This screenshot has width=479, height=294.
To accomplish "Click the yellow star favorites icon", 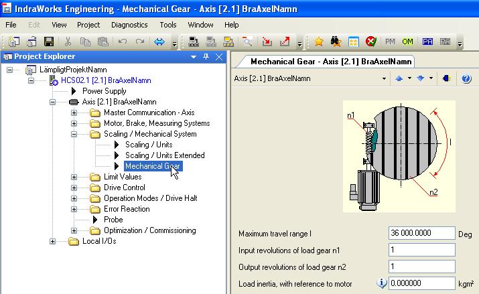I will pos(319,42).
